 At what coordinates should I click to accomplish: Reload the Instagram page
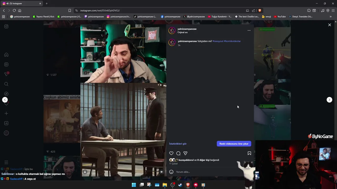(14, 10)
